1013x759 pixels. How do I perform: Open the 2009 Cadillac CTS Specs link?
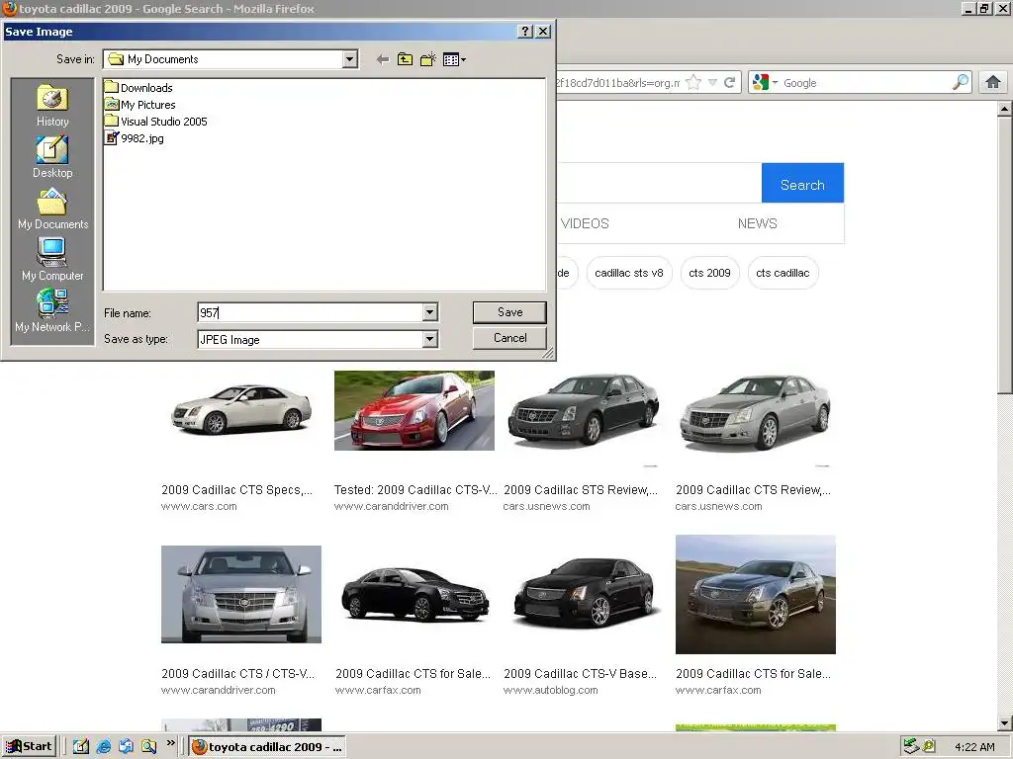coord(237,490)
